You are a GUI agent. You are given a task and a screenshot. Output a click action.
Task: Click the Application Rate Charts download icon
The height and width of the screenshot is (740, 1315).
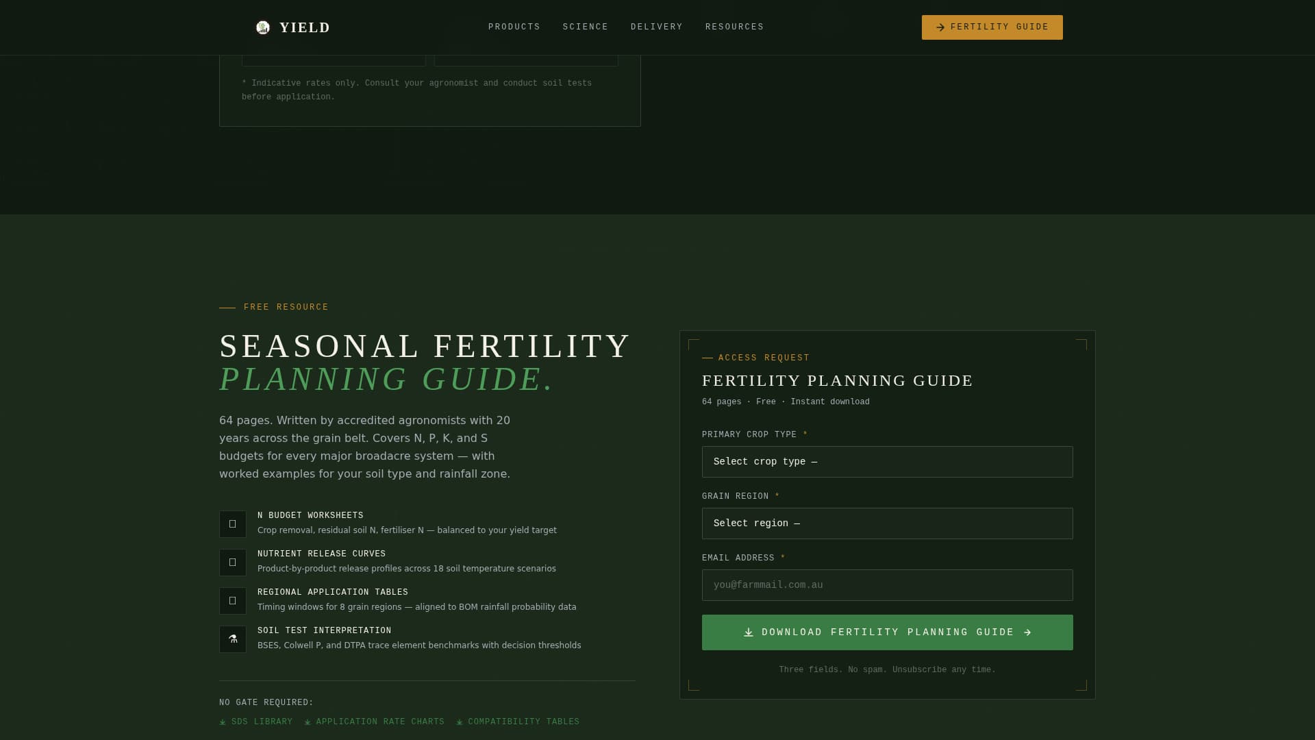click(x=308, y=722)
